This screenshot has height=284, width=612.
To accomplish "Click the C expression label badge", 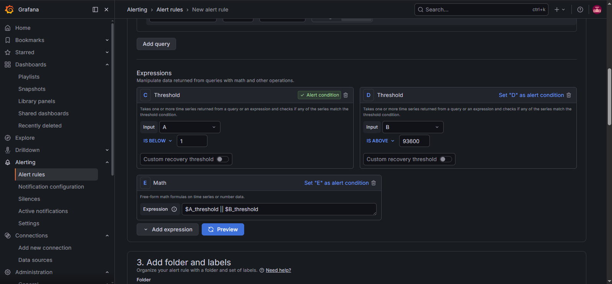I will tap(145, 95).
